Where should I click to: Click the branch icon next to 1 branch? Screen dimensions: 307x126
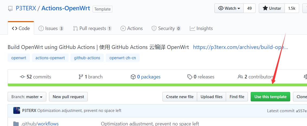click(x=81, y=77)
